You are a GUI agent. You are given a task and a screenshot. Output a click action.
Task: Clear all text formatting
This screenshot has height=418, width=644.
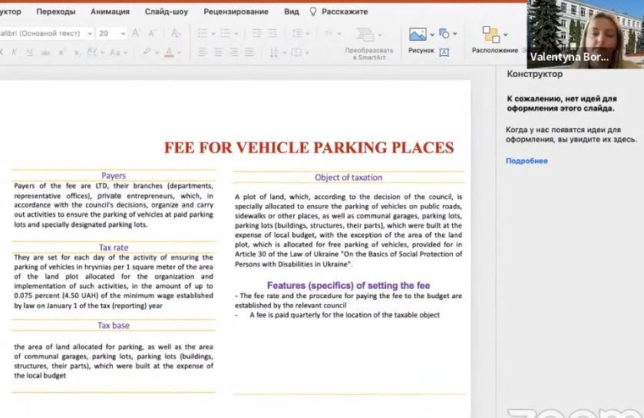(176, 33)
